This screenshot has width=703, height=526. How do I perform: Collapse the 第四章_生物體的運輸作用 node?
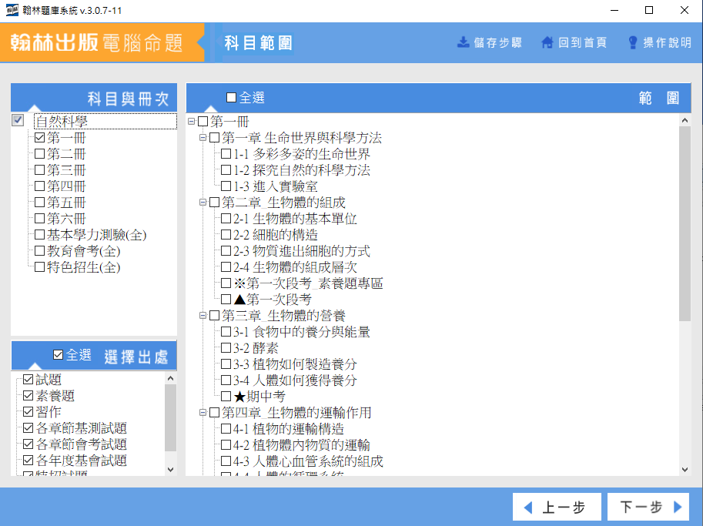203,412
